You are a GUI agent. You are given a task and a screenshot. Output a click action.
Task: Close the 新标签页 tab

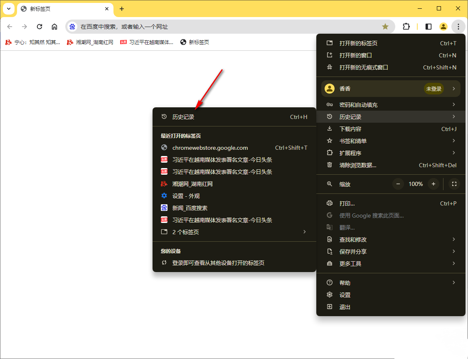(107, 9)
